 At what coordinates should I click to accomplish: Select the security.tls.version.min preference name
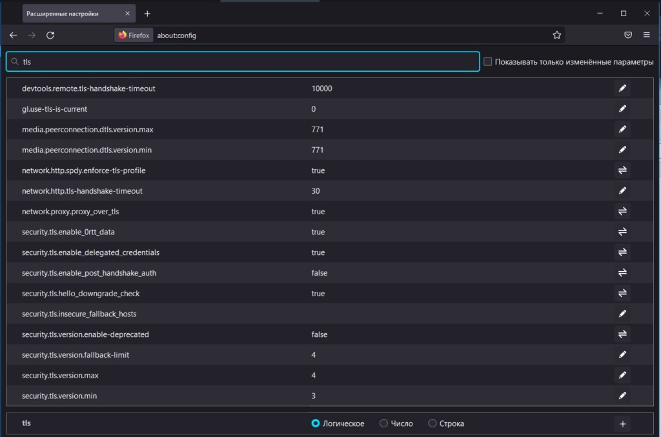click(x=59, y=396)
